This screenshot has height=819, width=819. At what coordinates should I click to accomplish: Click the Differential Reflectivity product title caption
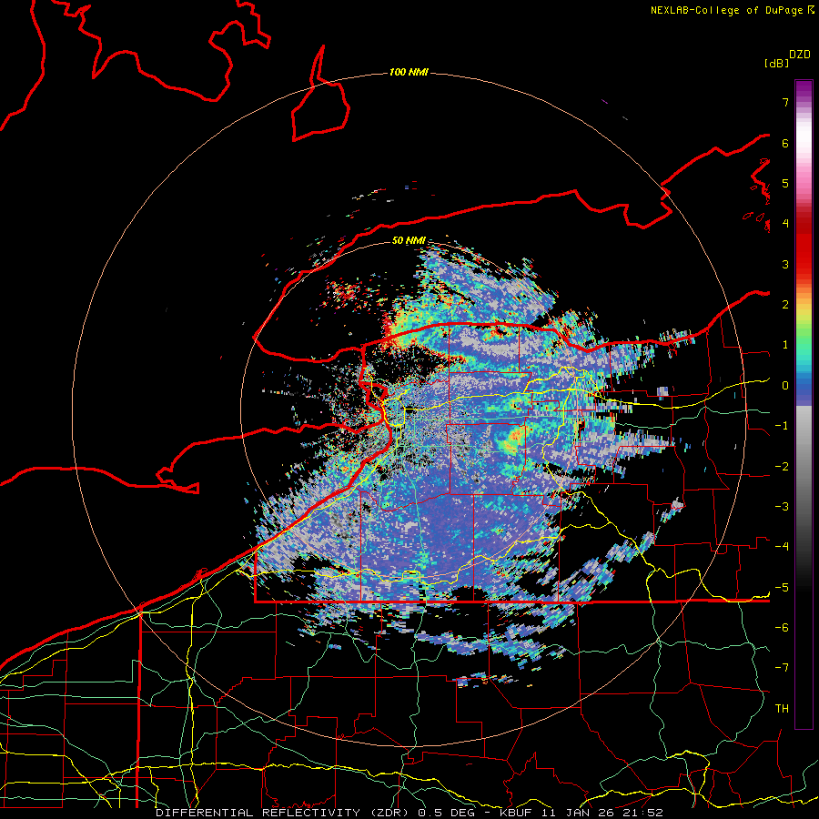click(409, 813)
